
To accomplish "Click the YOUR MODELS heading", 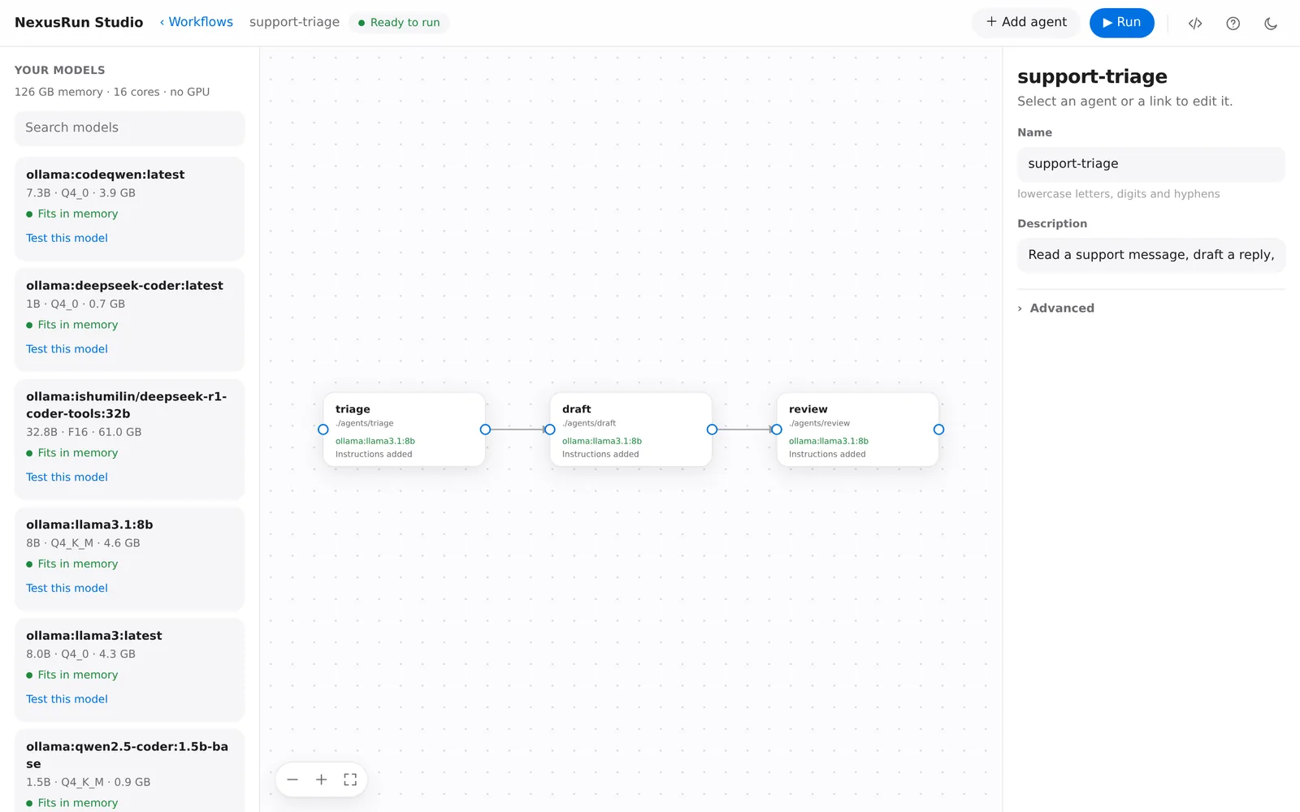I will pos(60,70).
